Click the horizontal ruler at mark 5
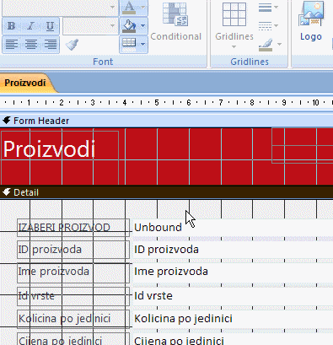This screenshot has width=333, height=345. tap(157, 103)
